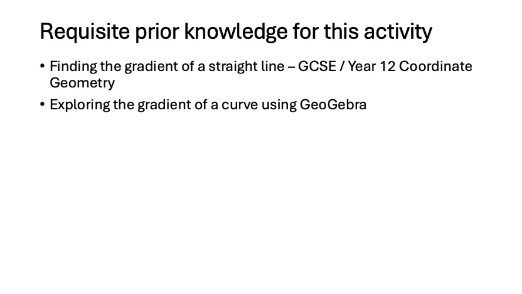The height and width of the screenshot is (294, 522).
Task: Click the word "Coordinate"
Action: point(436,66)
